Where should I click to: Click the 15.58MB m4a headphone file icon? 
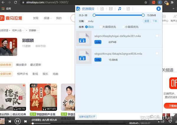click(84, 56)
